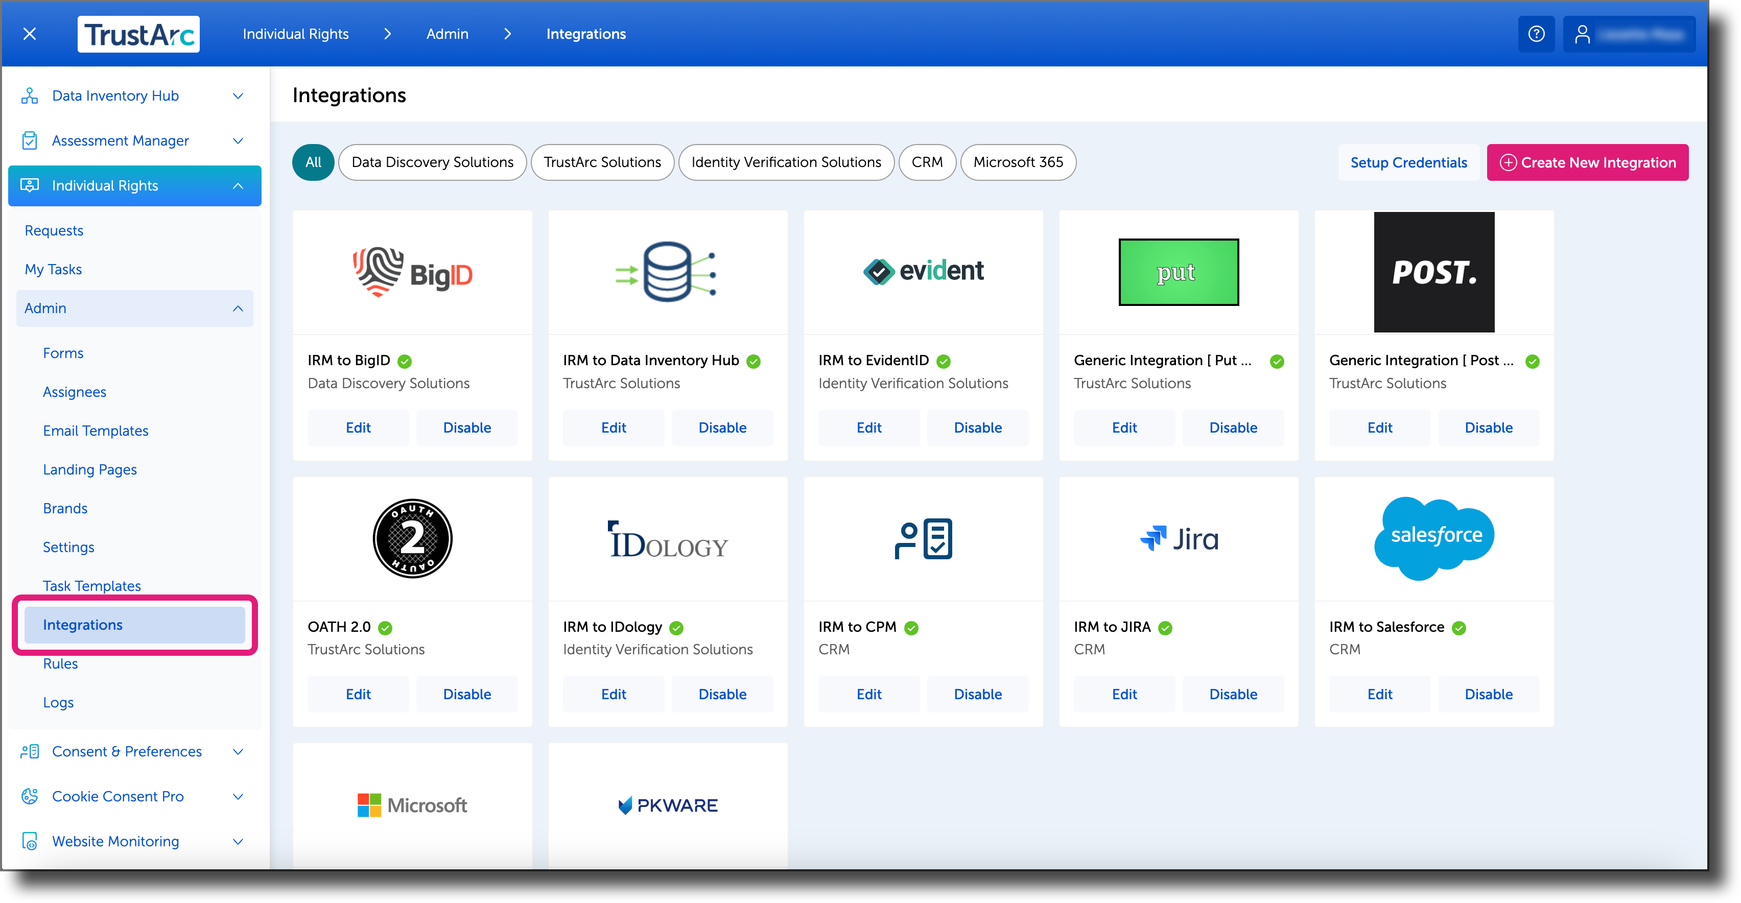Filter by Microsoft 365
Image resolution: width=1741 pixels, height=903 pixels.
point(1018,162)
